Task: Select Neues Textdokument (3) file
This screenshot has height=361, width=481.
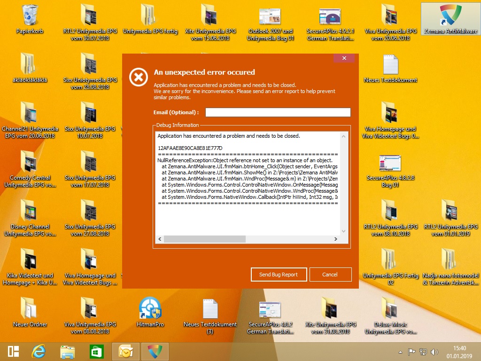Action: 210,316
